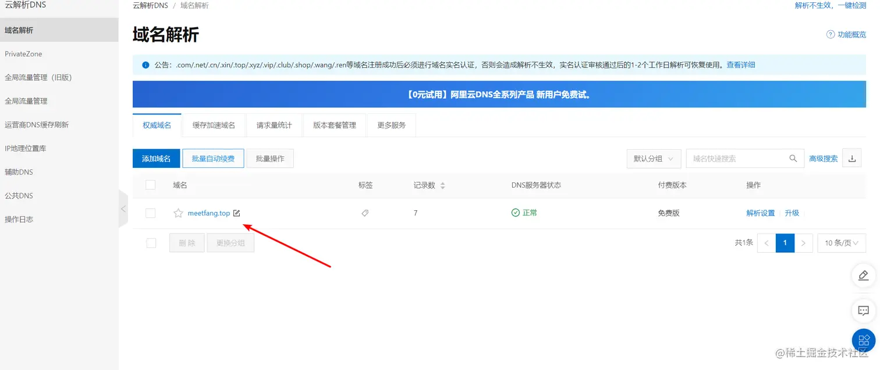Click the 添加域名 button

[x=157, y=159]
